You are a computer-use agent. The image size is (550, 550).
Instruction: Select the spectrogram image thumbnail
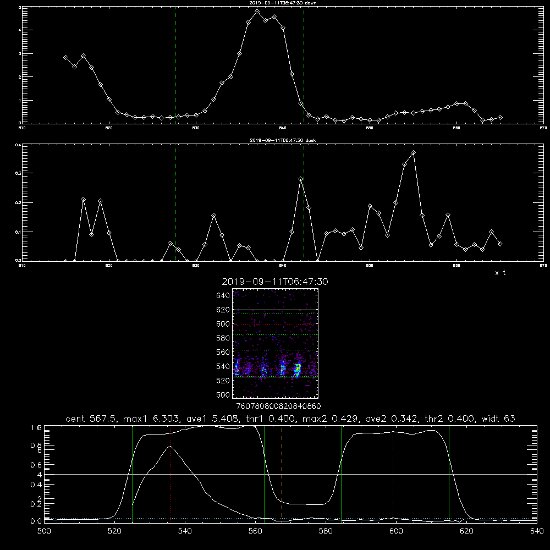[276, 343]
